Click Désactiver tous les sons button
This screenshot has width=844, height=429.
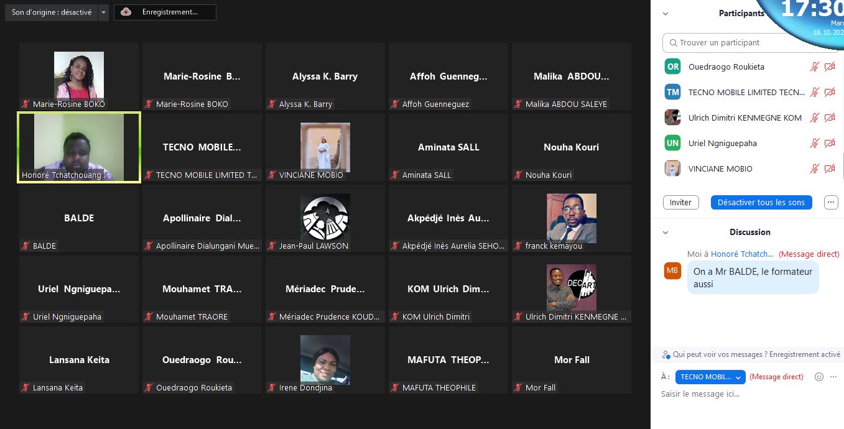(761, 203)
